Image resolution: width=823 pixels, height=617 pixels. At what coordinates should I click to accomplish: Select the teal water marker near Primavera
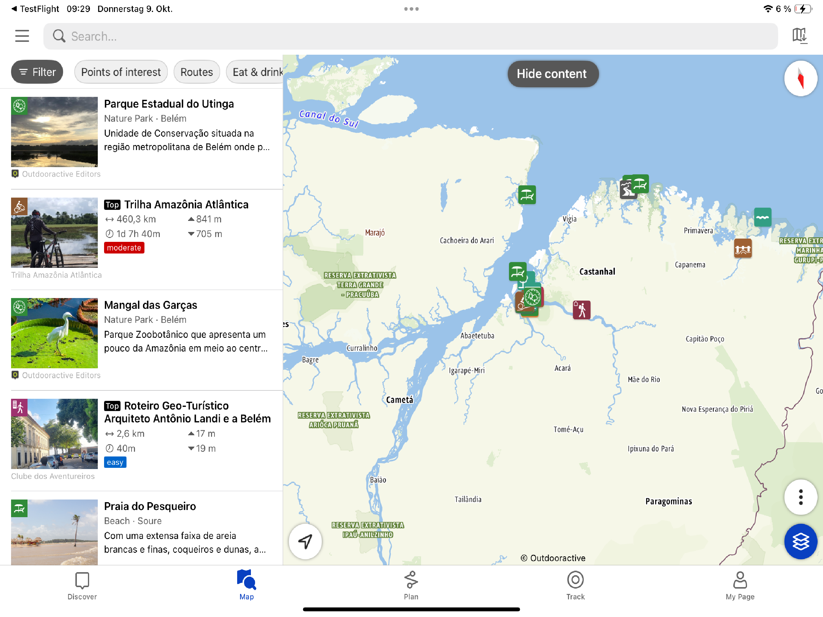click(762, 217)
